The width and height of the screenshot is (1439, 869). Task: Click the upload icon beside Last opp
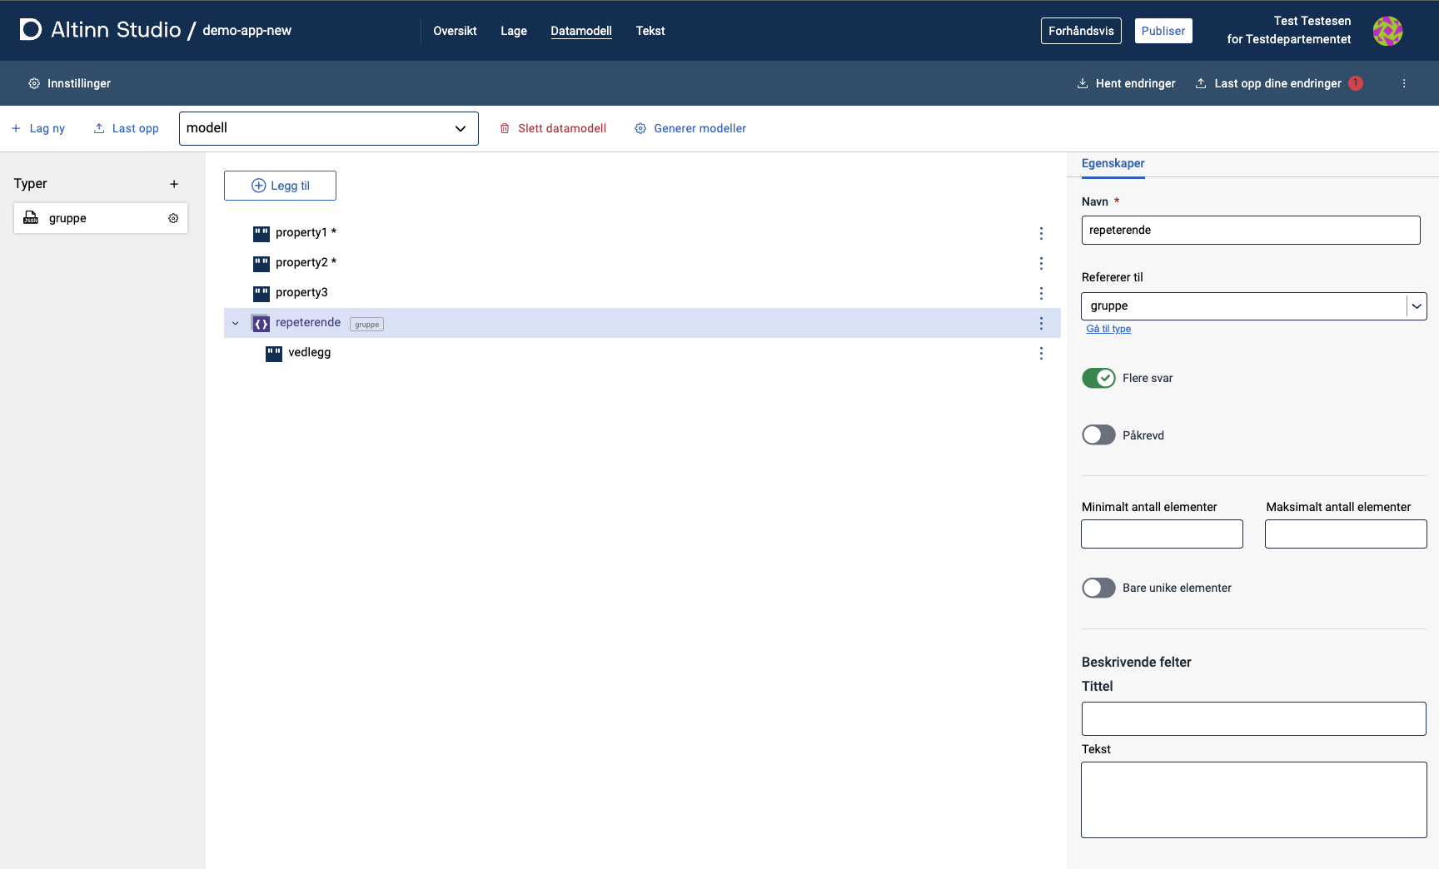tap(99, 128)
